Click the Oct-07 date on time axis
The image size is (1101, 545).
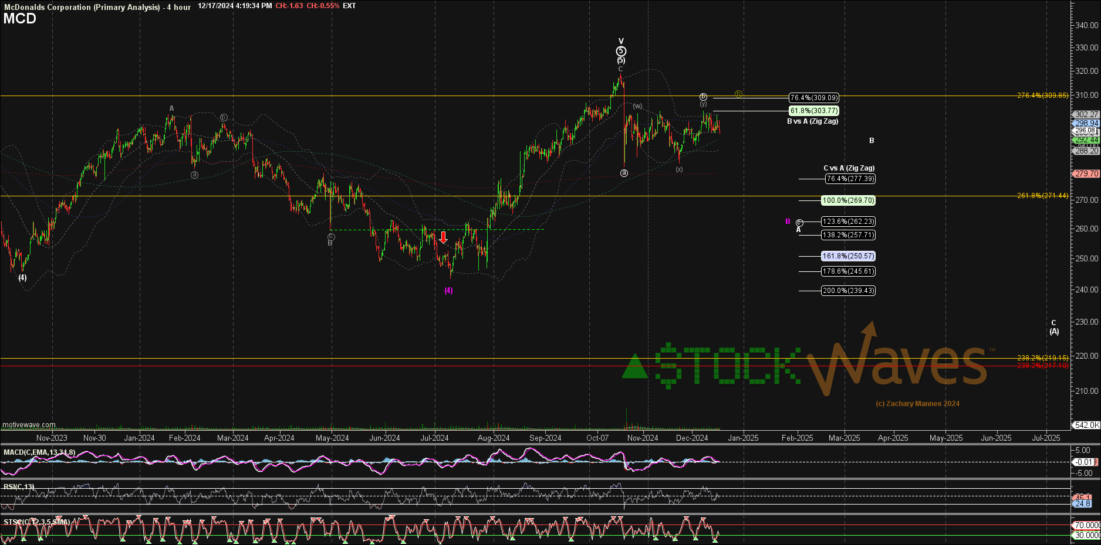pos(597,438)
